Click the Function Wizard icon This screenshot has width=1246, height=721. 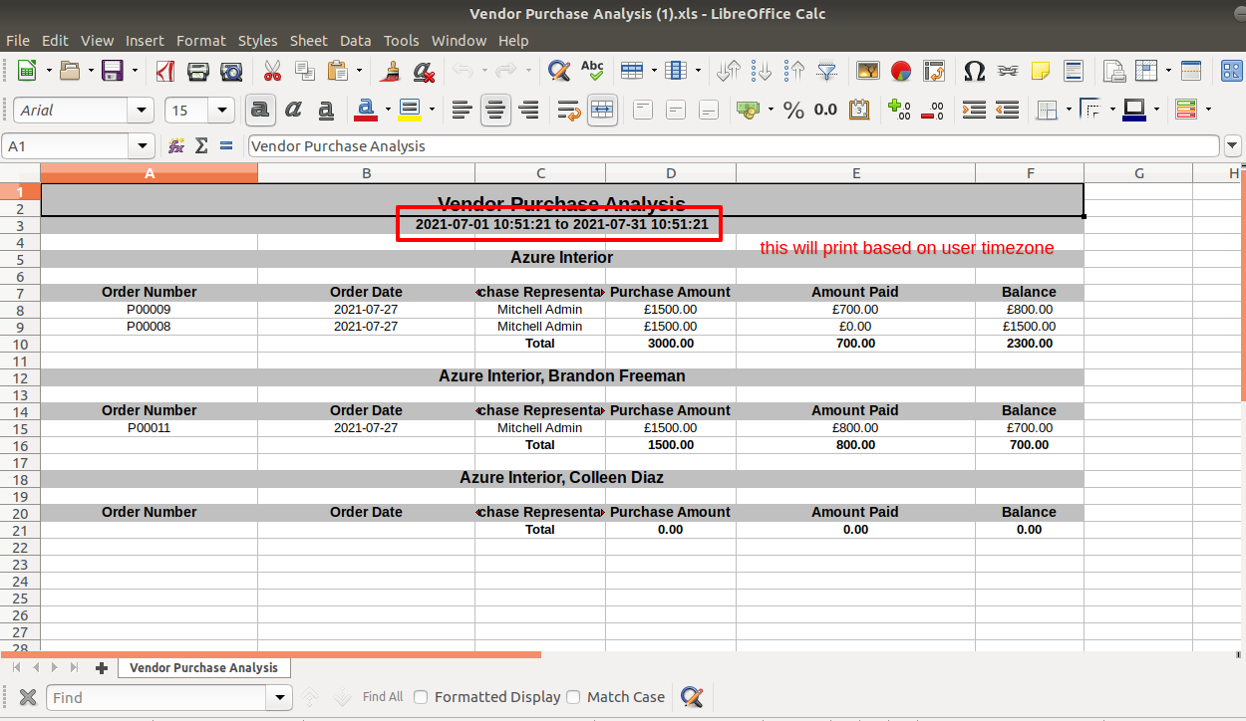[176, 145]
